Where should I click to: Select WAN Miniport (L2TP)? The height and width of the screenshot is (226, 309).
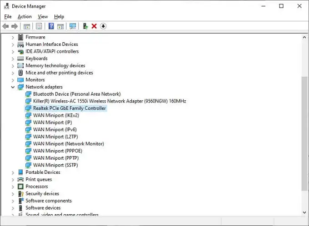pos(55,137)
